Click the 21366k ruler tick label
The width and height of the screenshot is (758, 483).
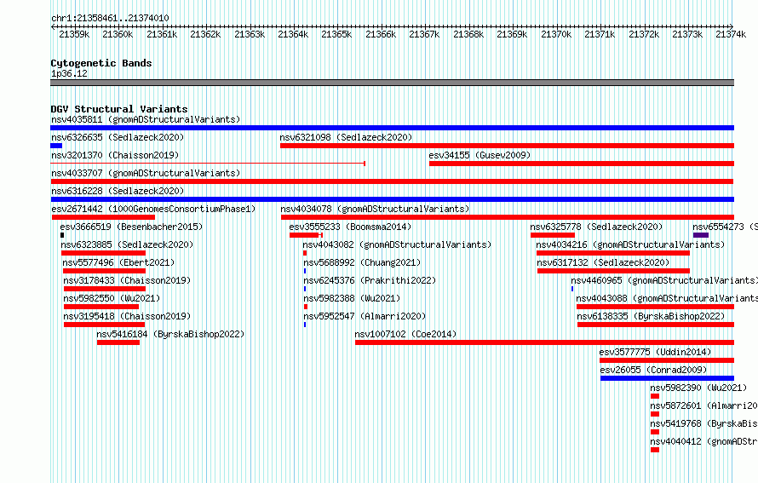(x=381, y=34)
